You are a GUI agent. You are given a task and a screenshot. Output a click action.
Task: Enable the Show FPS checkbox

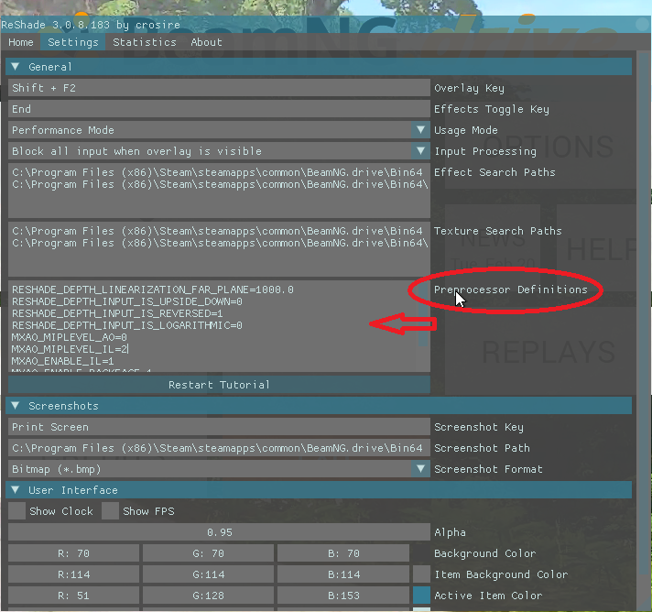click(110, 511)
